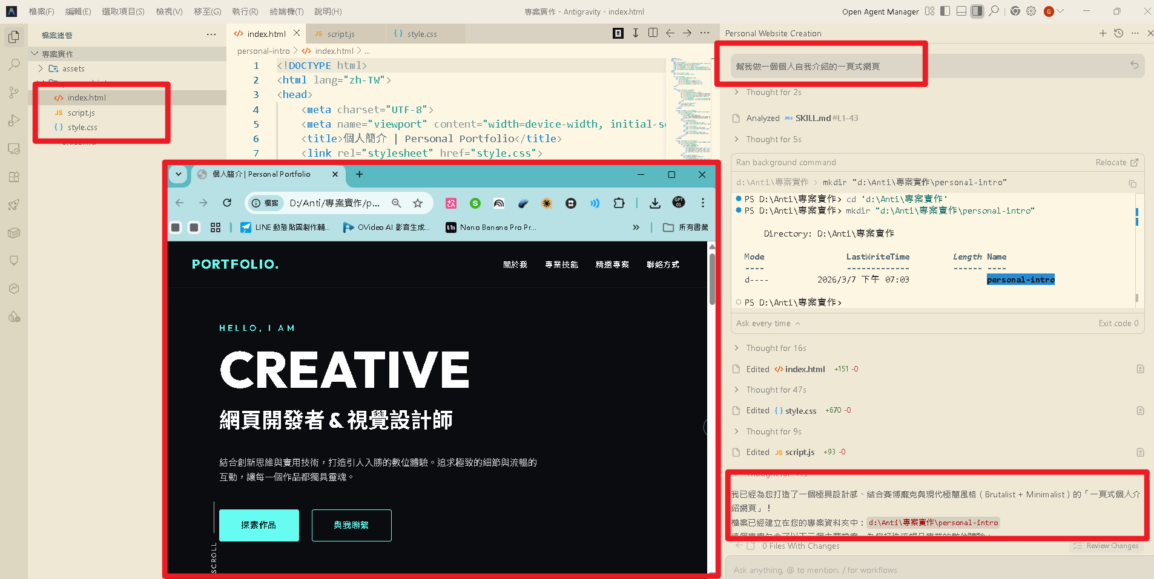Open the Search view in the activity bar
Viewport: 1154px width, 579px height.
(x=13, y=65)
